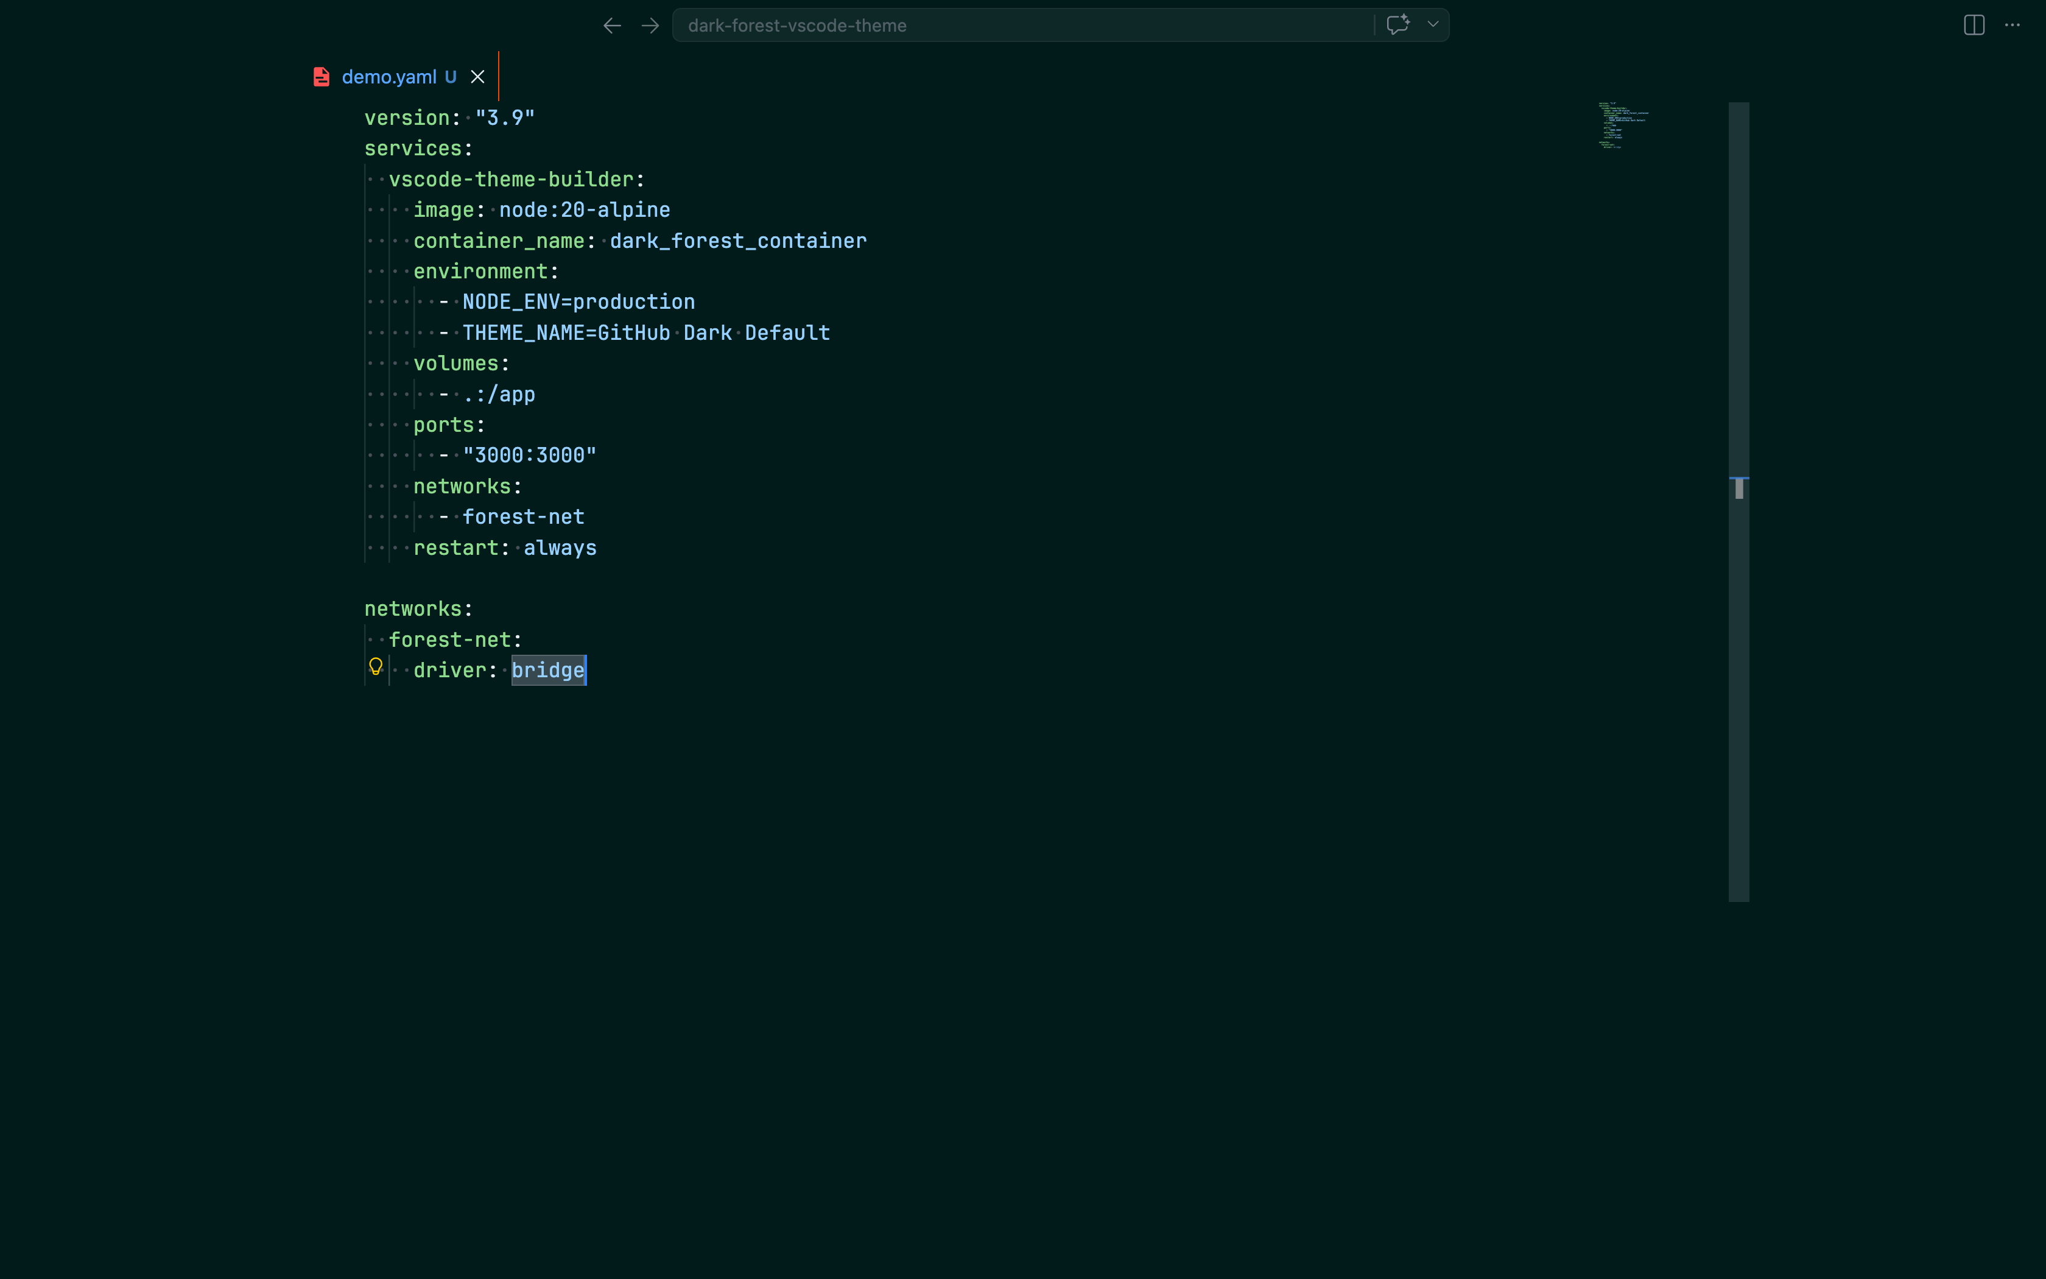Click the scrollbar cursor position marker
2046x1279 pixels.
[x=1739, y=488]
